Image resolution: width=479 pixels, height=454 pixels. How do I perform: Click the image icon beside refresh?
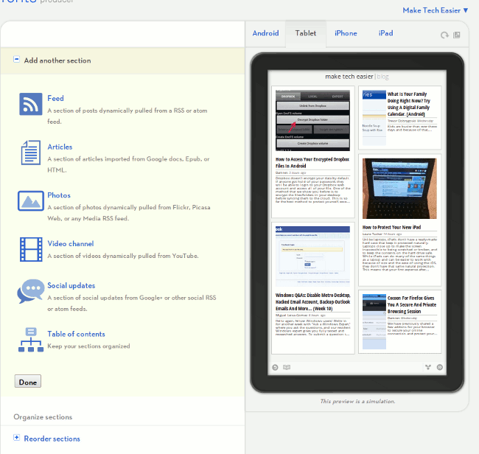(x=457, y=35)
